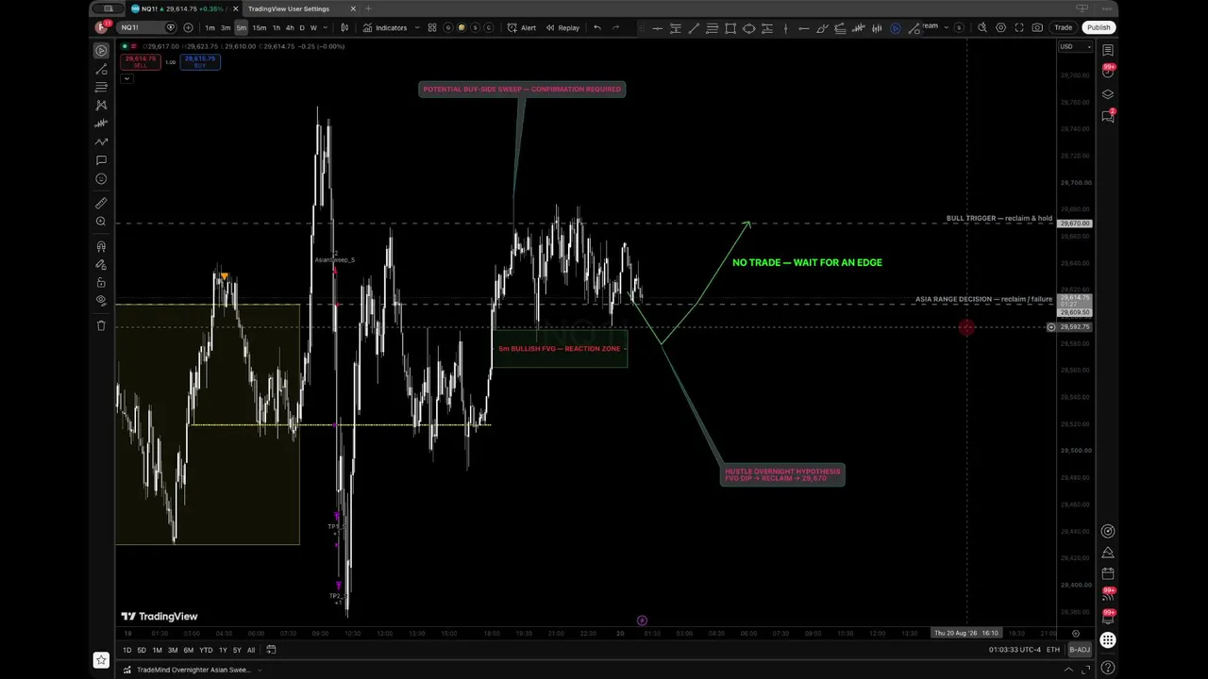Select the trend line tool in favorites bar
The width and height of the screenshot is (1208, 679).
click(694, 28)
